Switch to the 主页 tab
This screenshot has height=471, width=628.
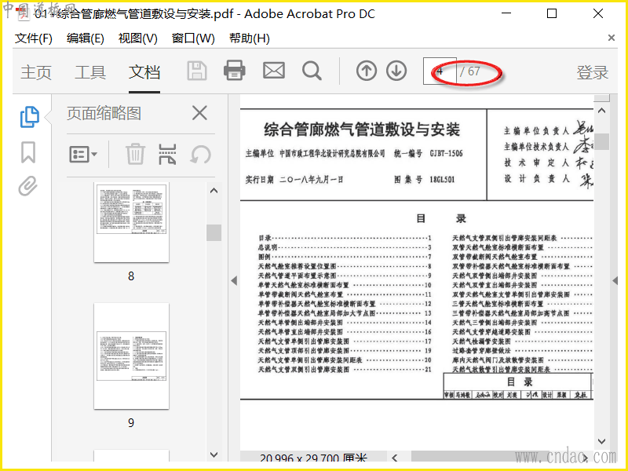pyautogui.click(x=36, y=72)
